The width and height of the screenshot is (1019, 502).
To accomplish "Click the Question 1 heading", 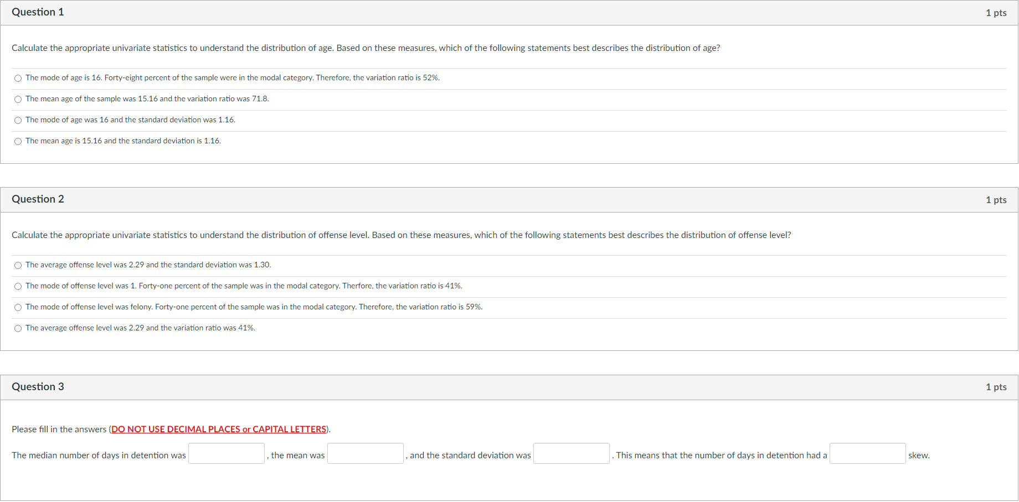I will pos(38,12).
